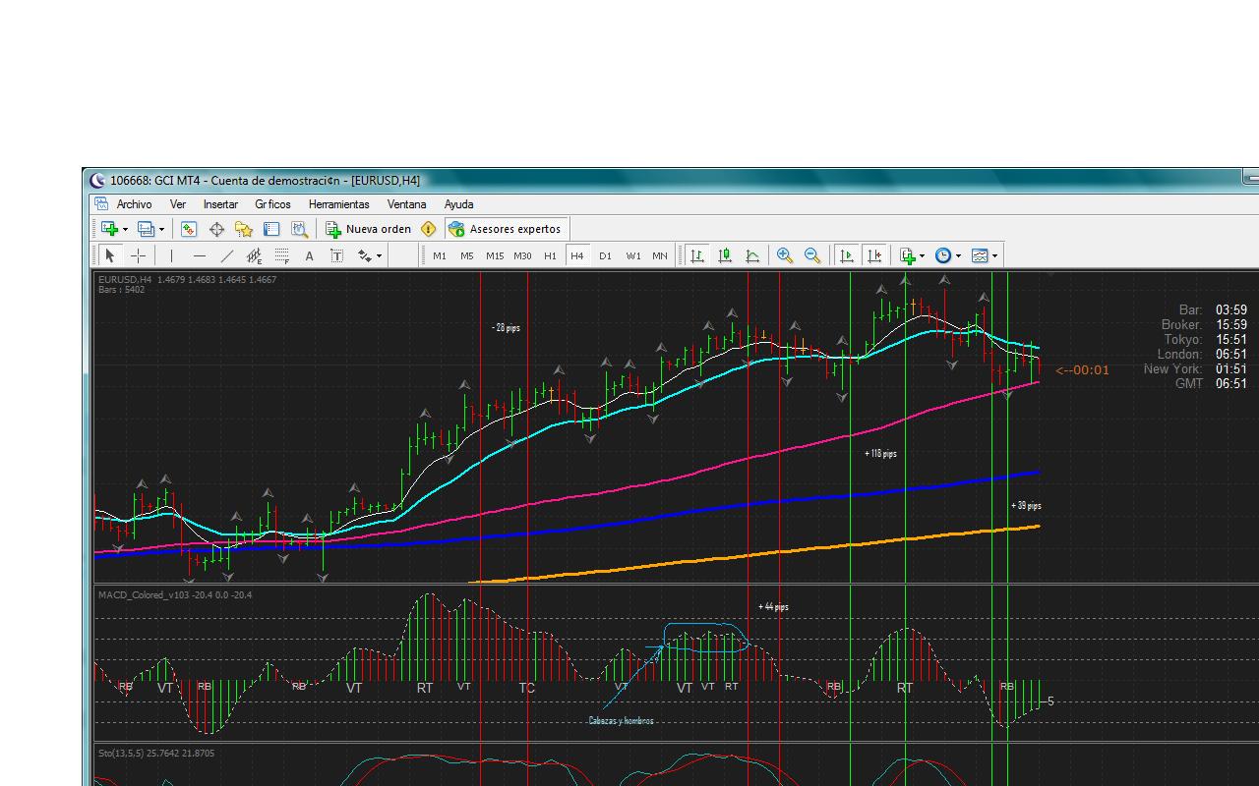Click the zoom in magnifier icon
The width and height of the screenshot is (1259, 786).
[785, 255]
